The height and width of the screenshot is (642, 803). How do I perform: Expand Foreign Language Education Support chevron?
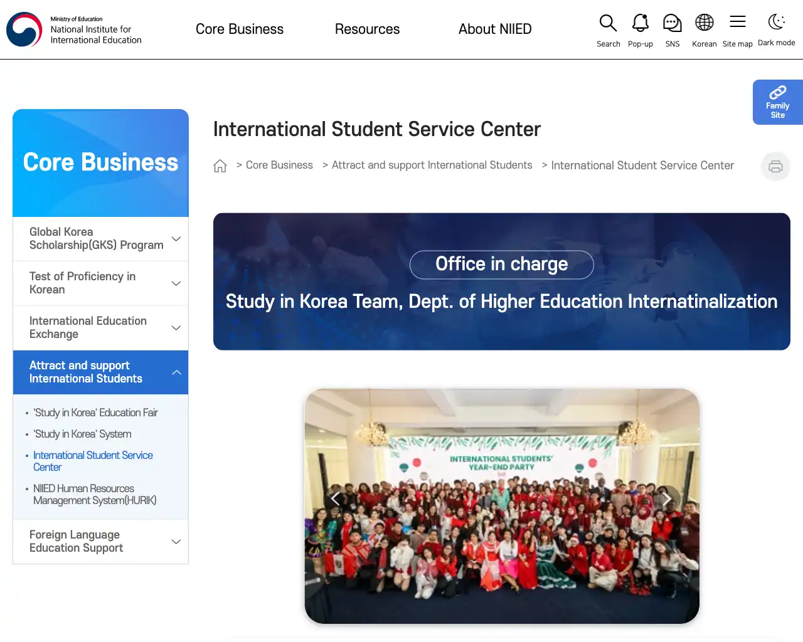(x=176, y=542)
